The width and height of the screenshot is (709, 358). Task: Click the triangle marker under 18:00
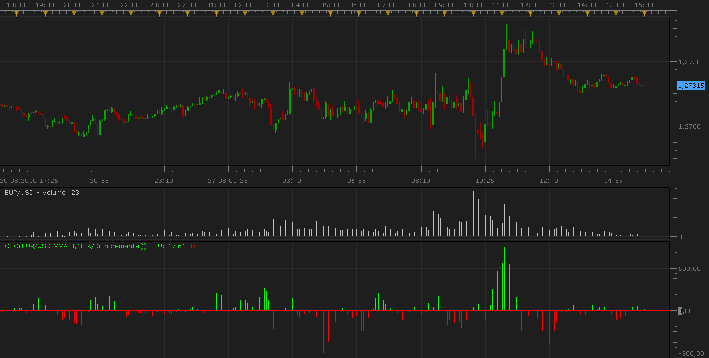(16, 14)
